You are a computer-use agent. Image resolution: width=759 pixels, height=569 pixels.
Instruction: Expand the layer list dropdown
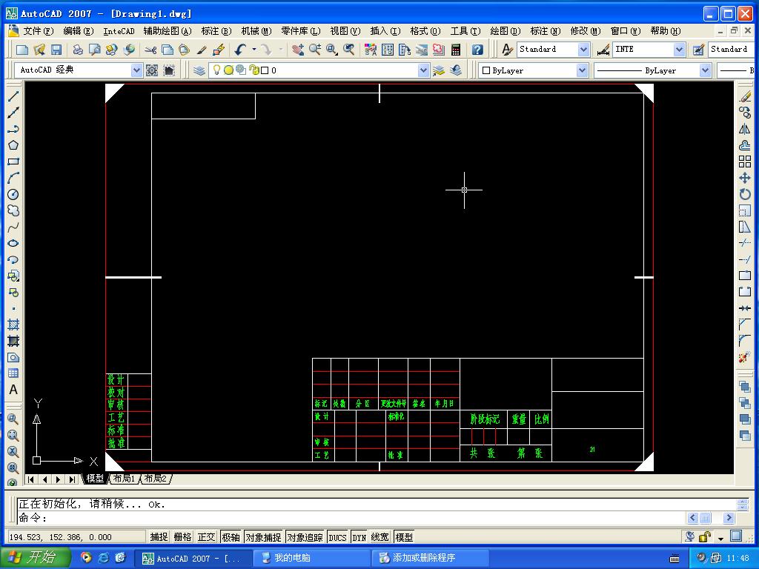click(423, 70)
